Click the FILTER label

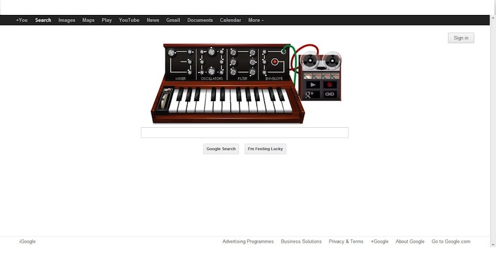point(242,78)
